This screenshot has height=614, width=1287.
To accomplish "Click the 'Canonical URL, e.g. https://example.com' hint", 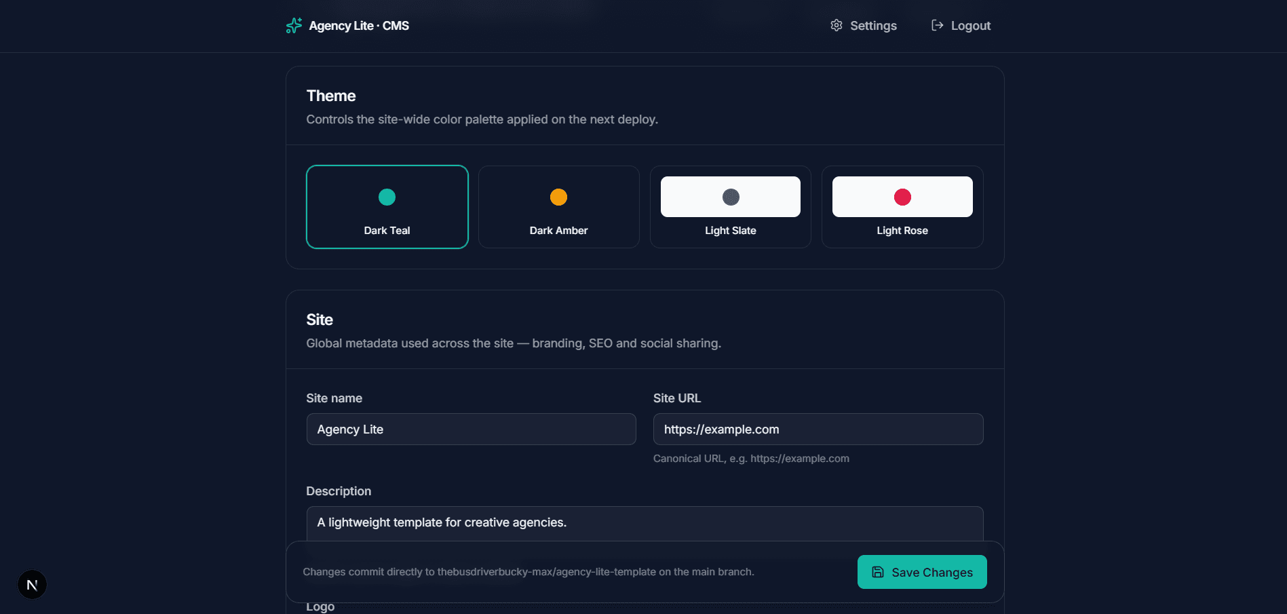I will point(751,459).
